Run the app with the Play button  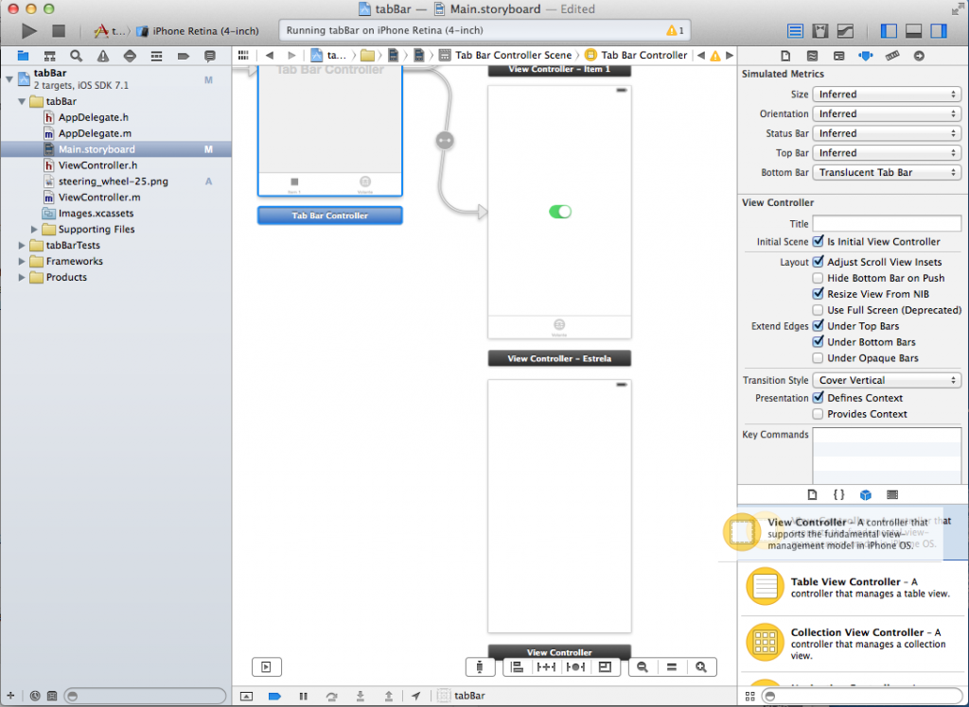29,30
